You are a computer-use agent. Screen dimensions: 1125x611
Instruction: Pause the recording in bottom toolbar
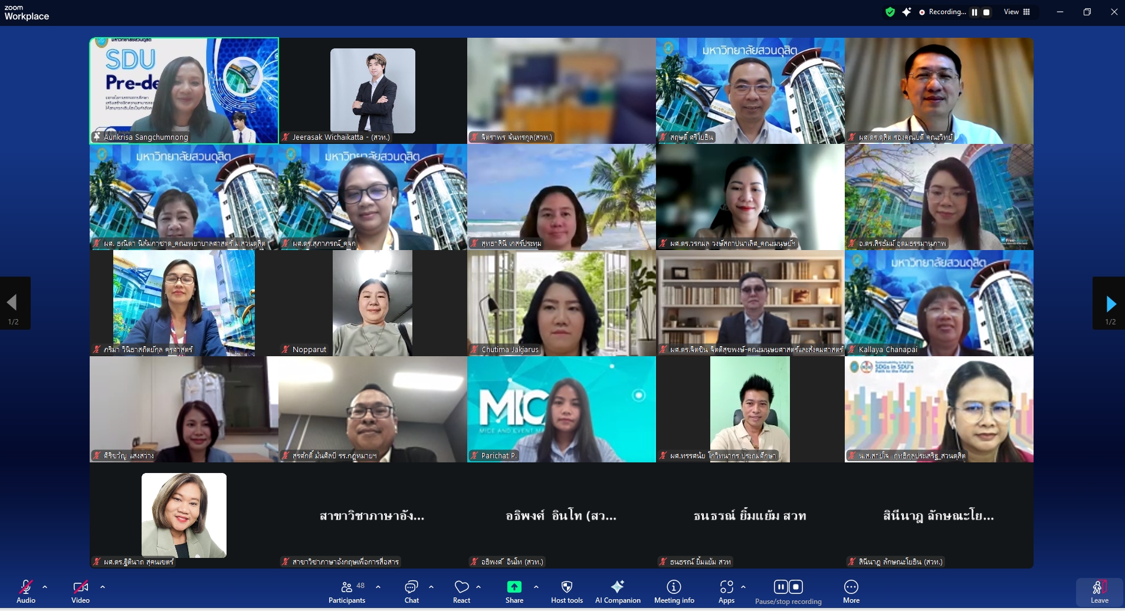780,587
